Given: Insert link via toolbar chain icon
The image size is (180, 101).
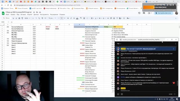Looking at the screenshot, I should pyautogui.click(x=108, y=18).
